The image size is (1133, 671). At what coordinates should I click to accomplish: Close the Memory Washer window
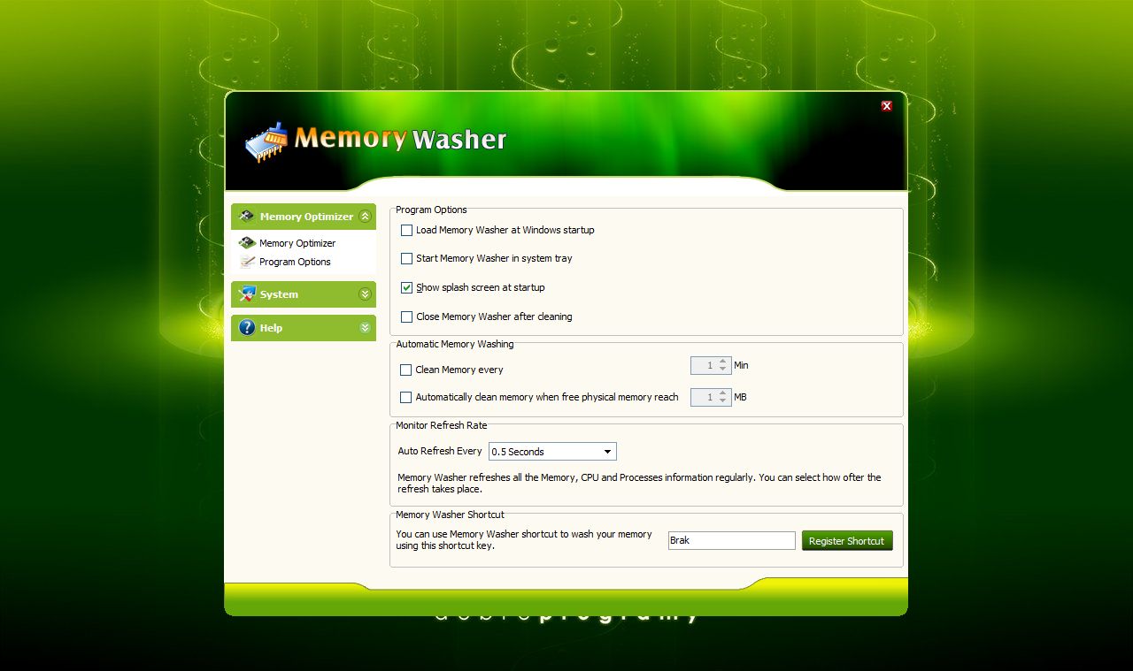(x=886, y=106)
